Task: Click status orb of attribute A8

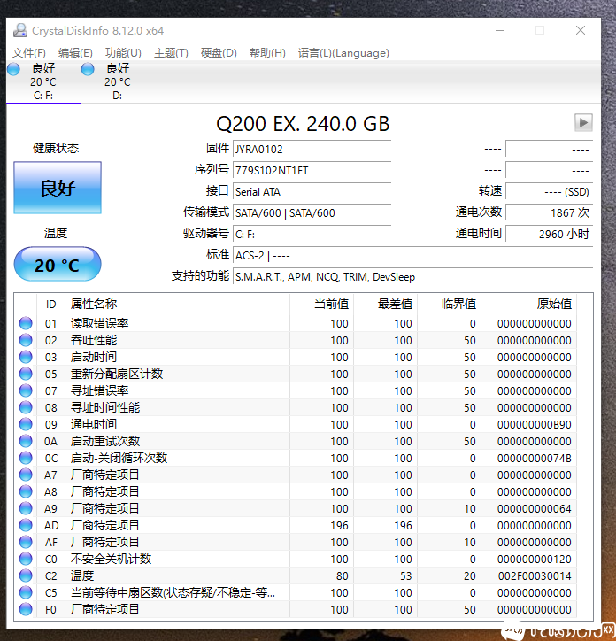Action: coord(26,491)
